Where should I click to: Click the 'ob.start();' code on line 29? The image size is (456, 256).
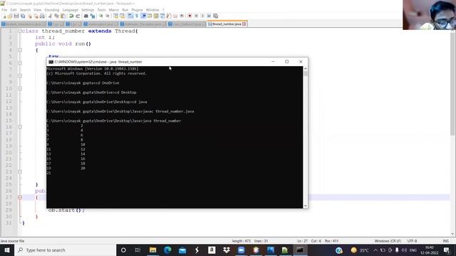(x=66, y=210)
